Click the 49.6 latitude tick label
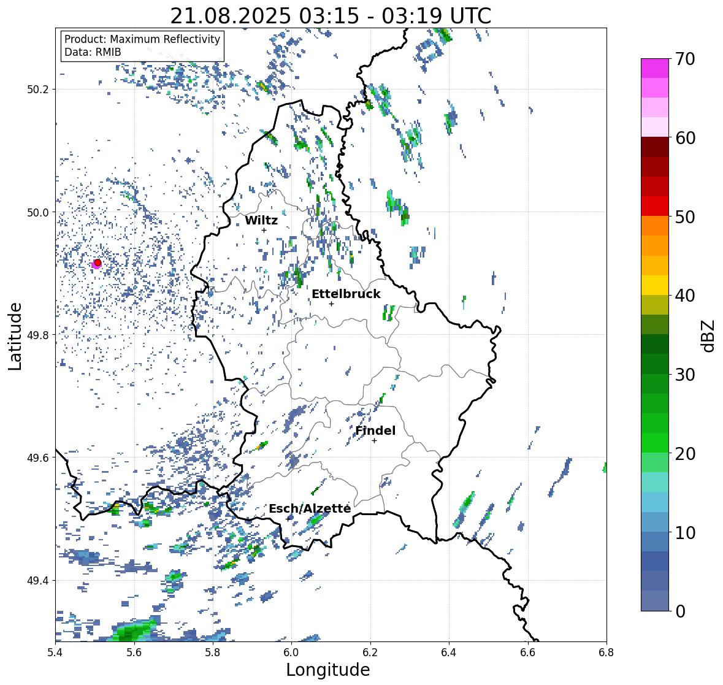Viewport: 723px width, 685px height. (x=39, y=457)
